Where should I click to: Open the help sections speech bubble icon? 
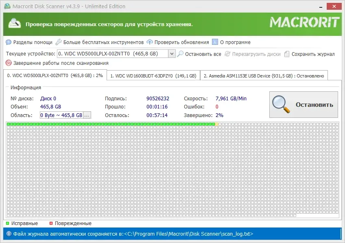(9, 42)
